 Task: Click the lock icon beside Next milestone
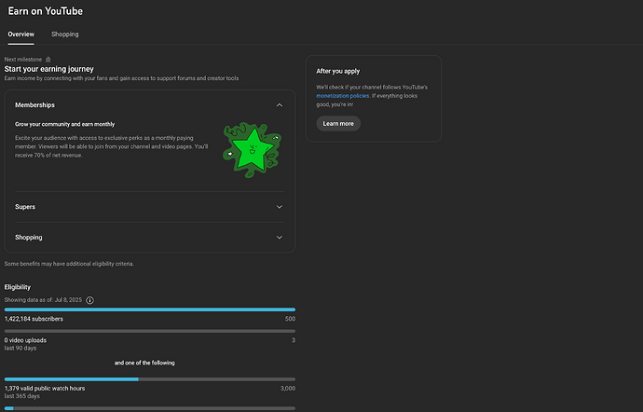point(48,60)
